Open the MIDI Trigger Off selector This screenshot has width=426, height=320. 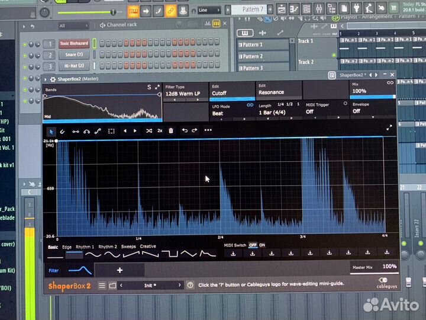coord(326,111)
